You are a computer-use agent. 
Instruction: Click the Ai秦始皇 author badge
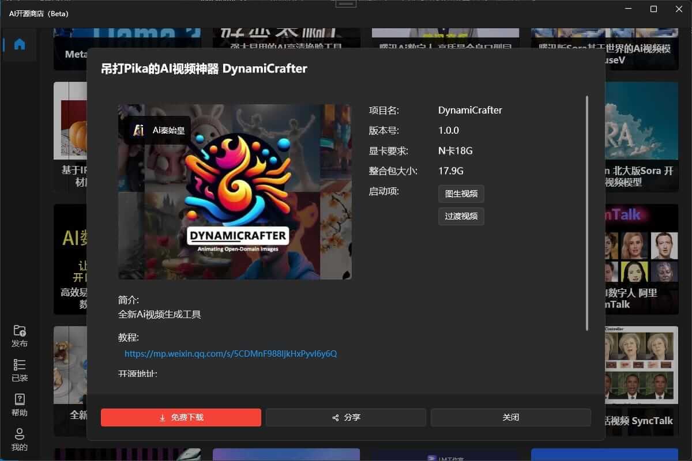click(157, 130)
